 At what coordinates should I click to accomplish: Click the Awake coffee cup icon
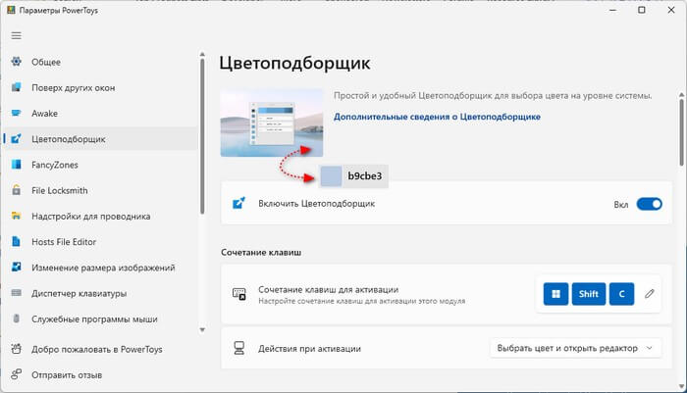click(x=17, y=113)
